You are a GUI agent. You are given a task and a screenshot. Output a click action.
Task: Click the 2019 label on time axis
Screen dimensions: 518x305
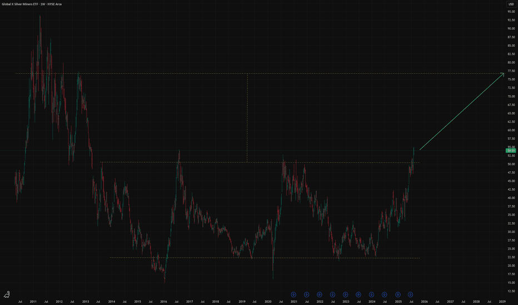point(242,301)
